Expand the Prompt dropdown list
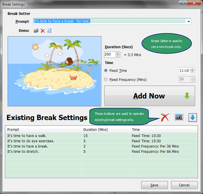The width and height of the screenshot is (203, 194). [189, 21]
